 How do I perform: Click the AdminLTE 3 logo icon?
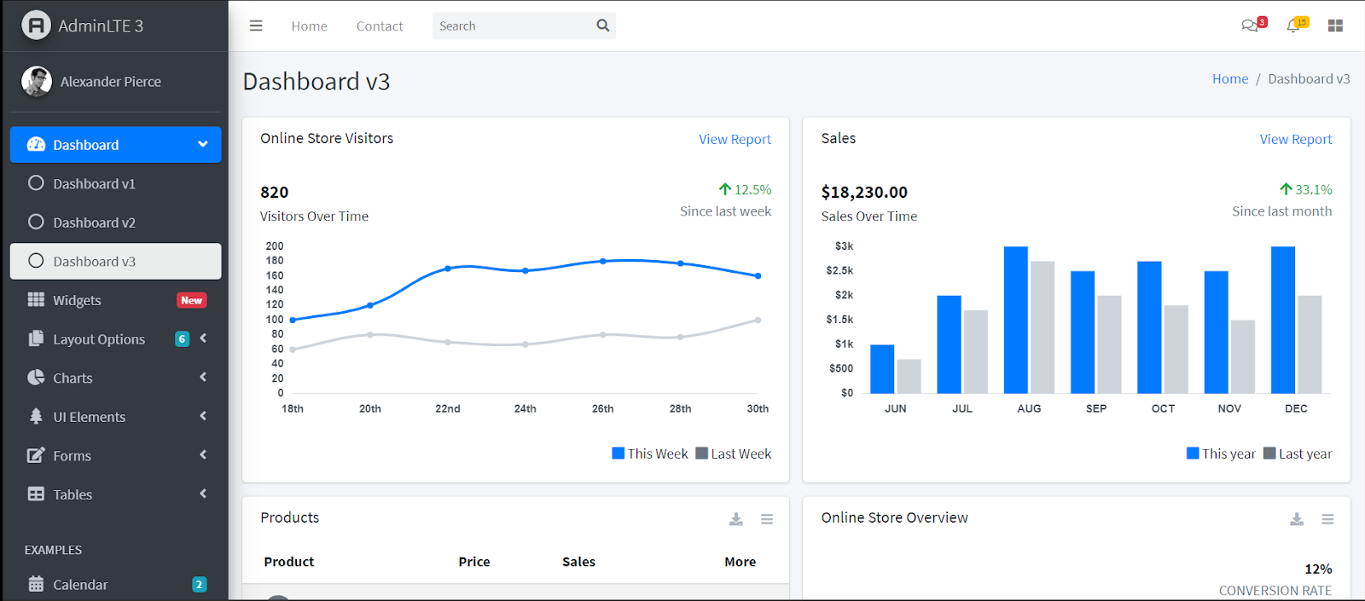36,26
